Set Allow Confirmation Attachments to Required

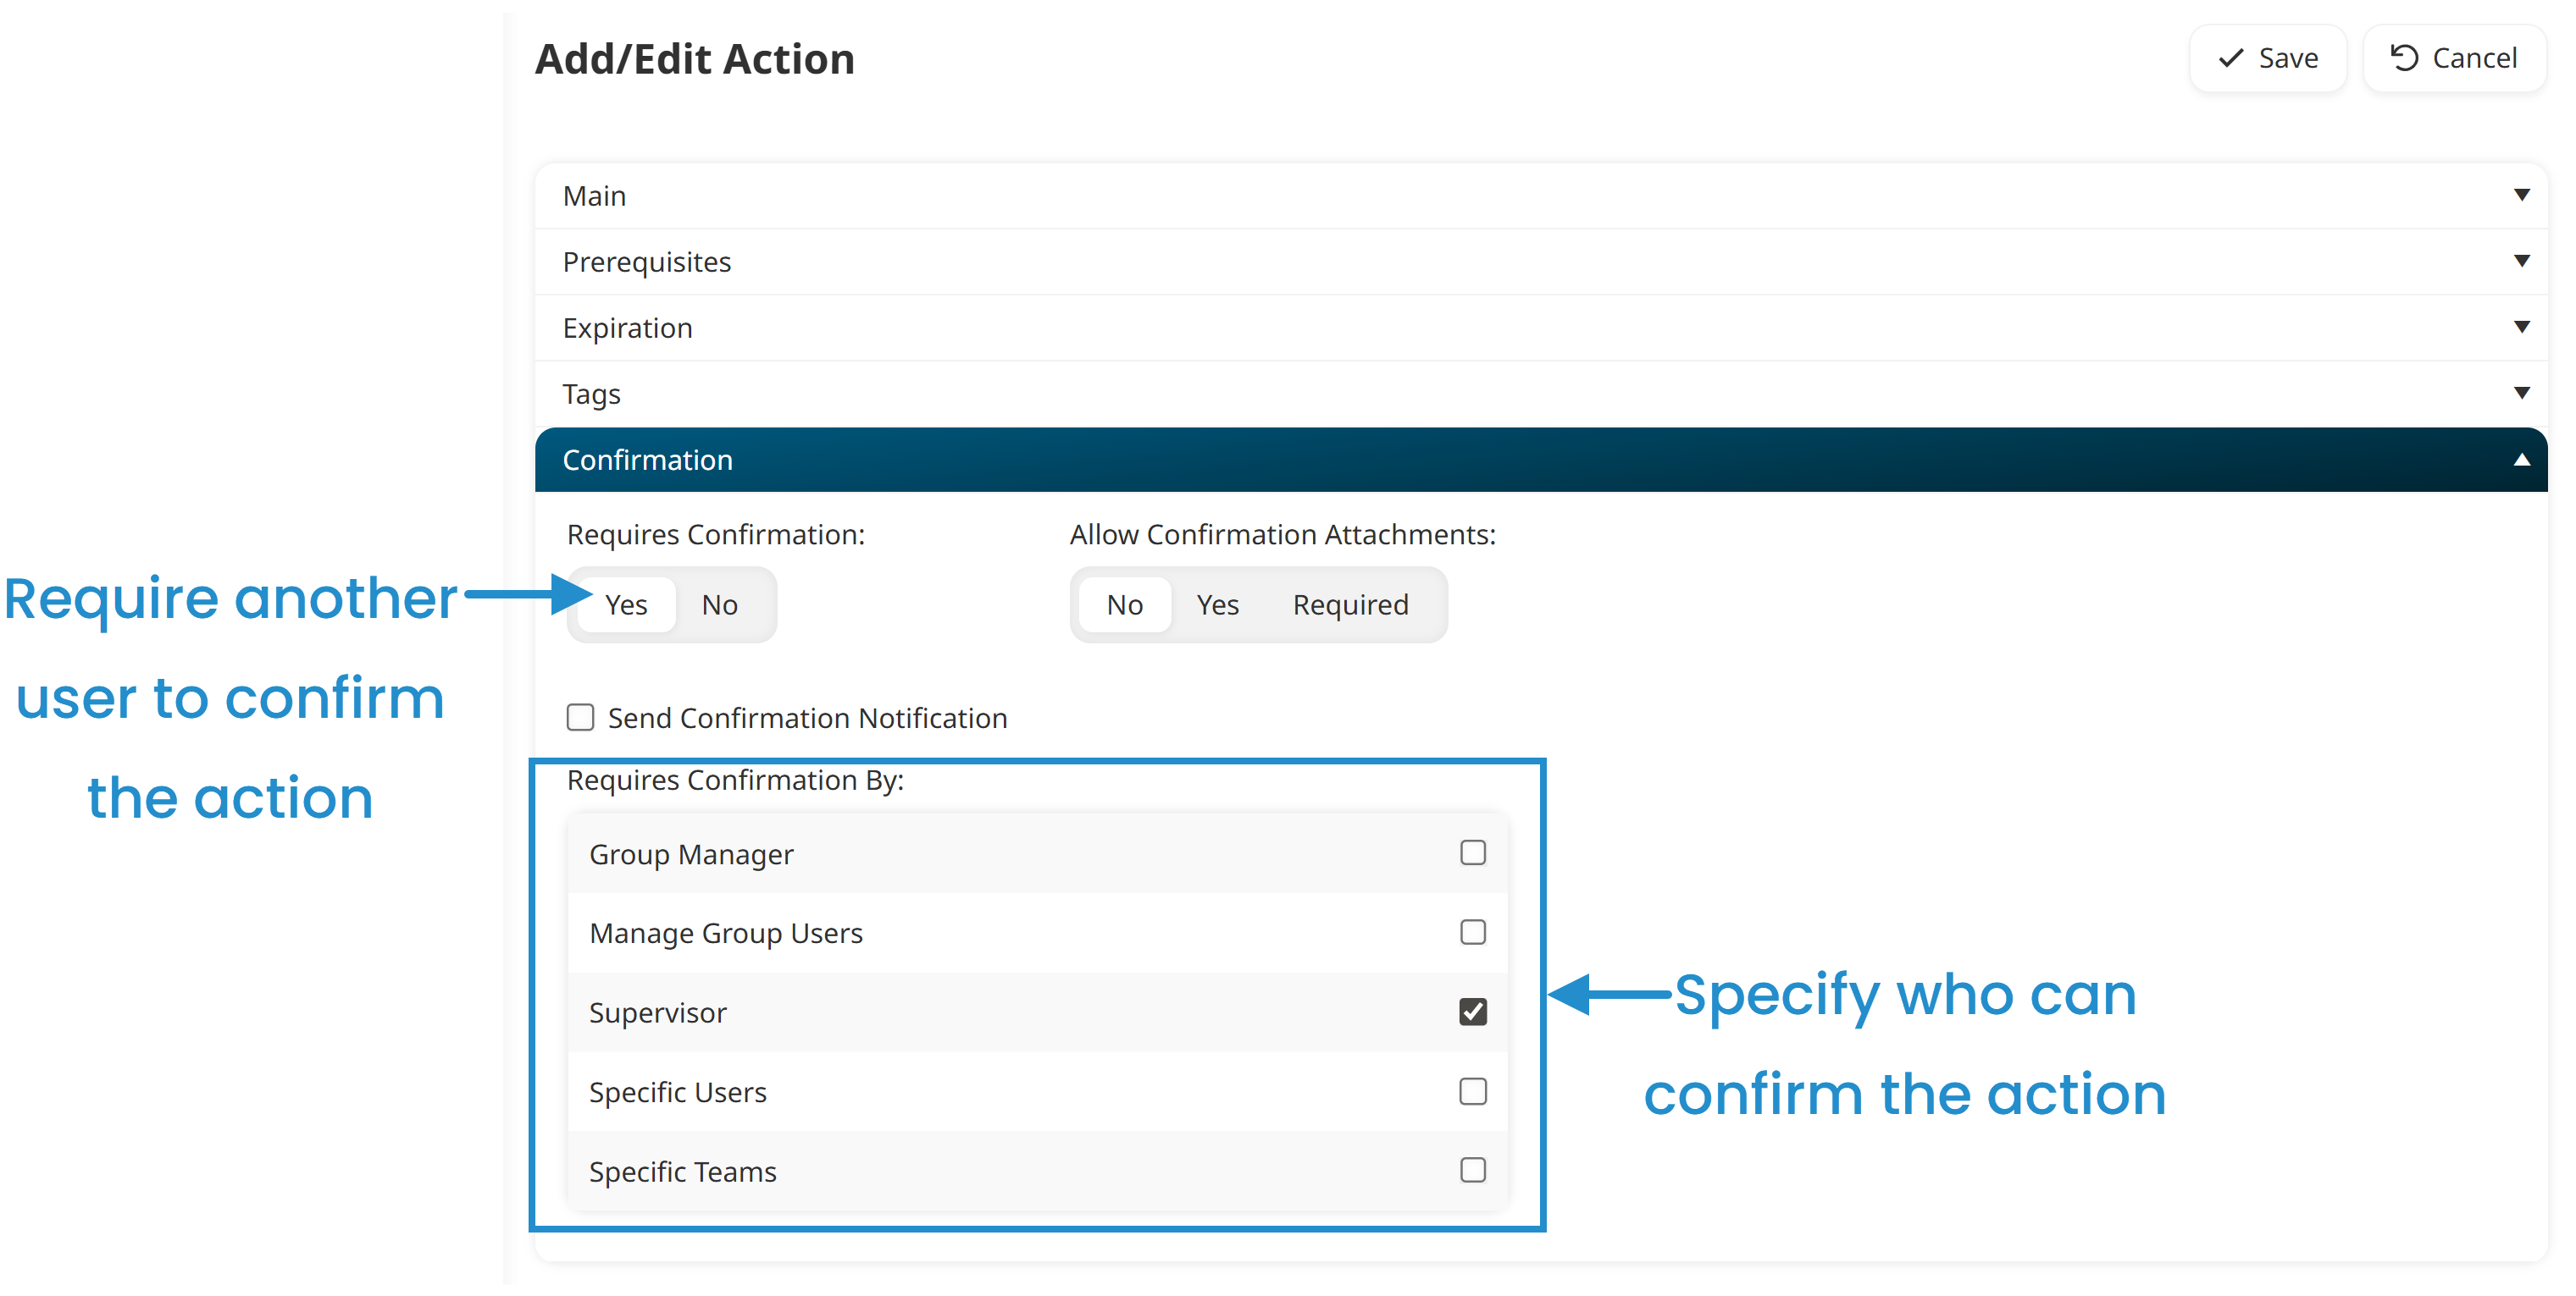pos(1350,604)
